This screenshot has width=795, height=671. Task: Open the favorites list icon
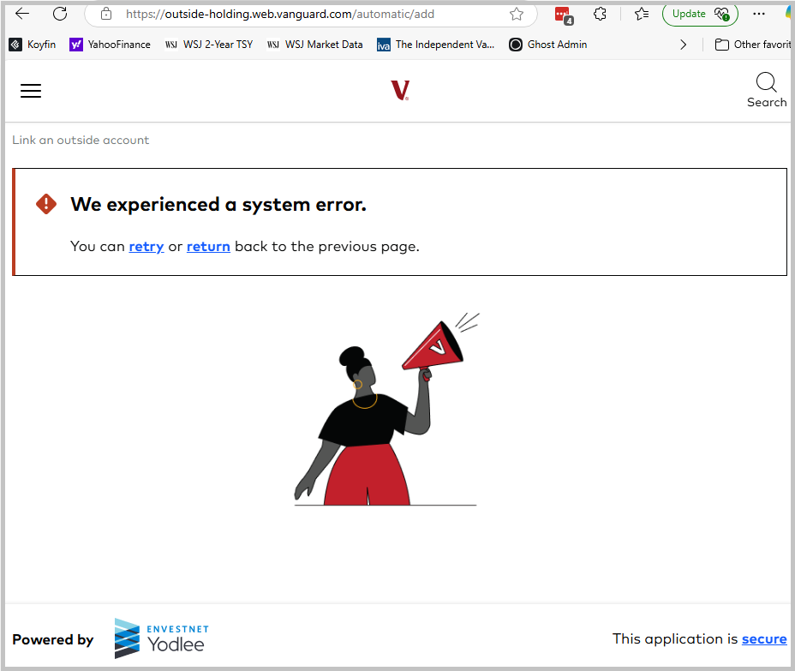(642, 15)
